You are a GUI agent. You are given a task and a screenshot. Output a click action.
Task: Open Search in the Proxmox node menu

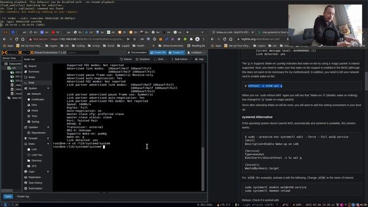click(32, 66)
